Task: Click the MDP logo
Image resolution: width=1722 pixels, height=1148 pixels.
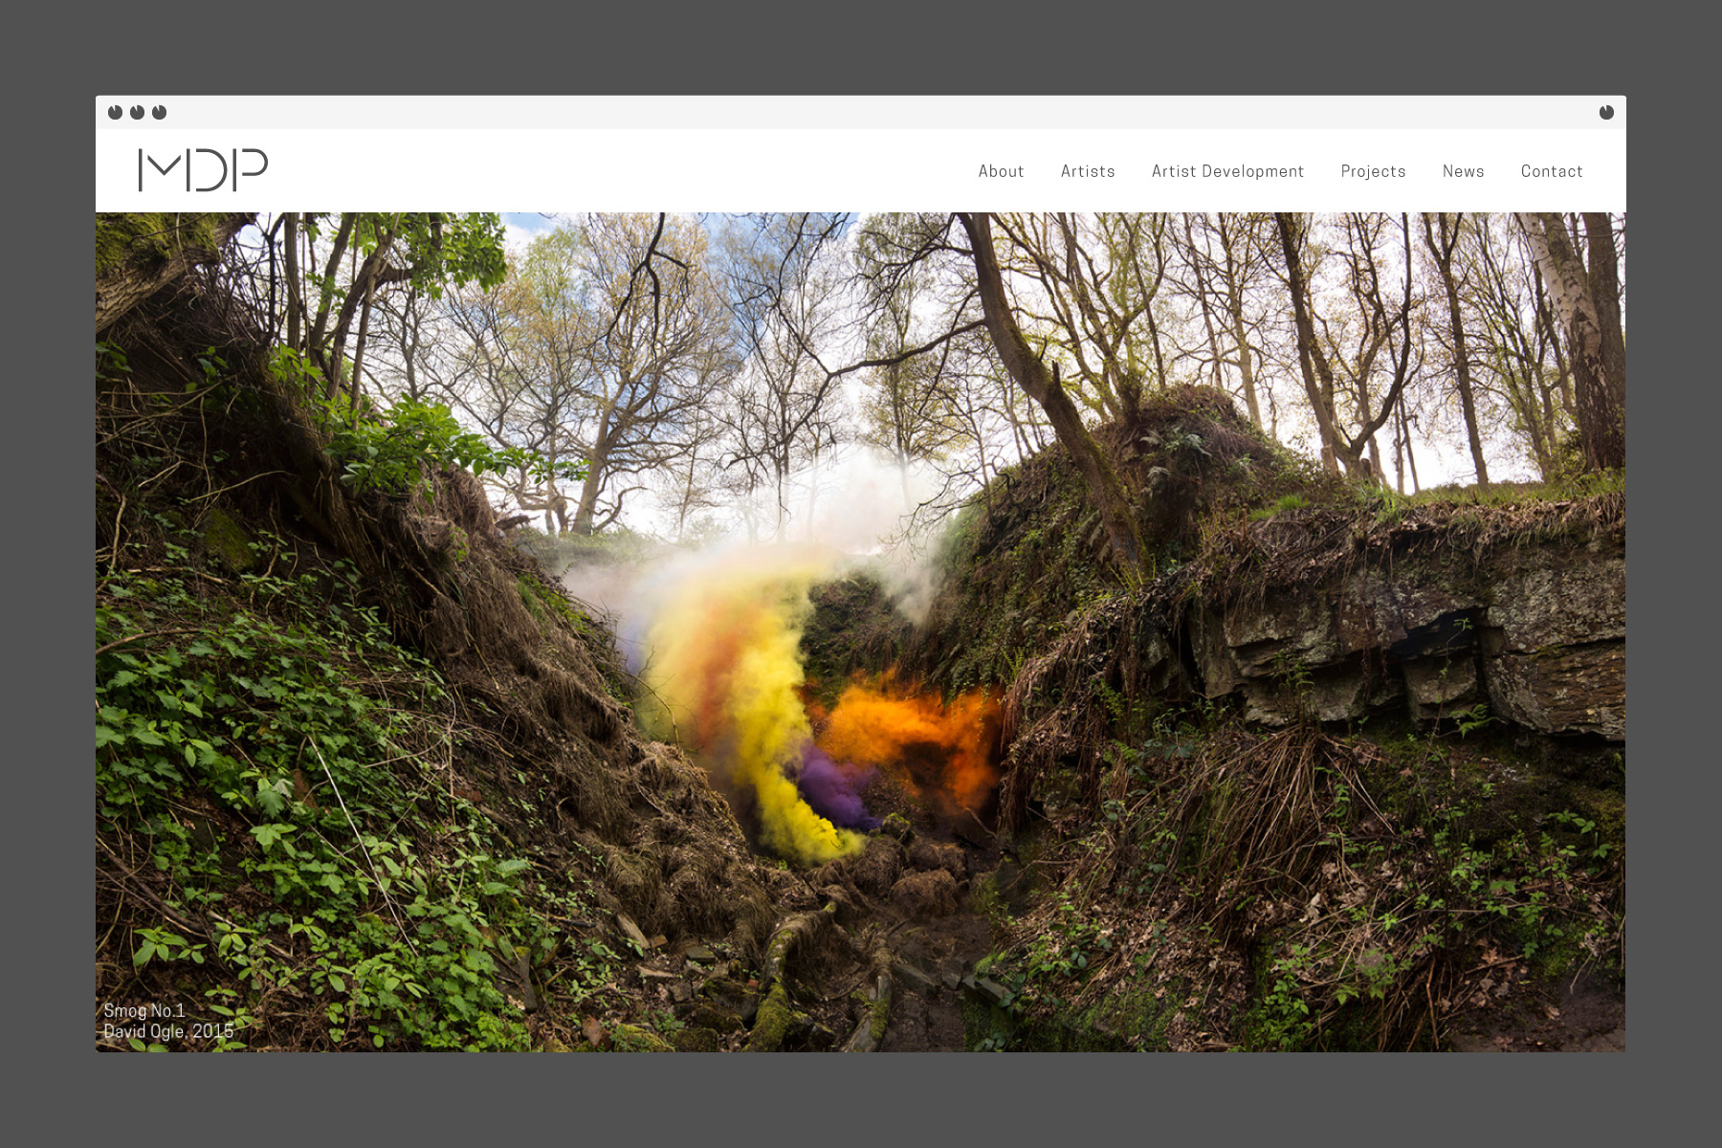Action: [x=203, y=170]
